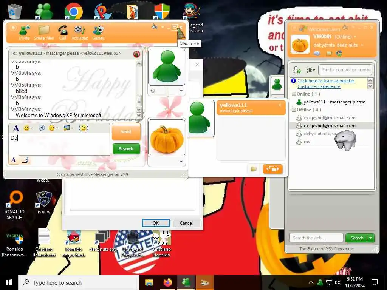Click Search the web field in Messenger
Viewport: 387px width, 290px height.
pyautogui.click(x=316, y=238)
